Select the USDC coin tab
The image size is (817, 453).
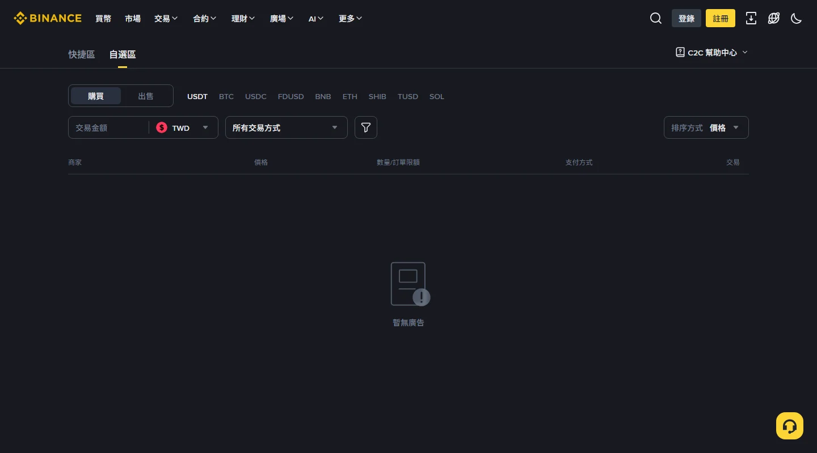[256, 96]
